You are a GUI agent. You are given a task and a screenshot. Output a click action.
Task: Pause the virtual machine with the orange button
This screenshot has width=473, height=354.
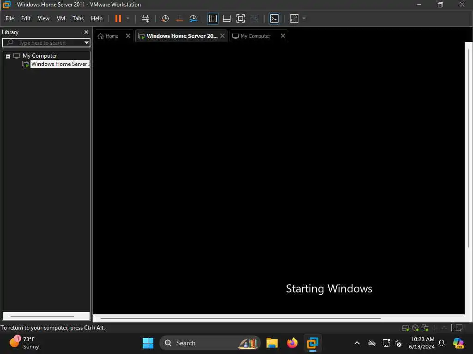coord(118,18)
